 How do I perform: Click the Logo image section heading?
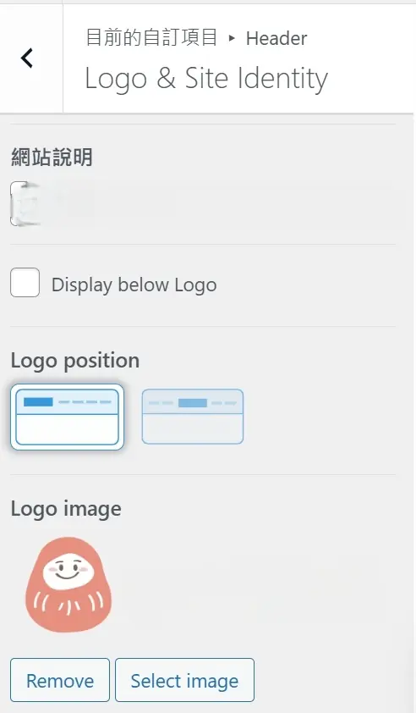66,509
